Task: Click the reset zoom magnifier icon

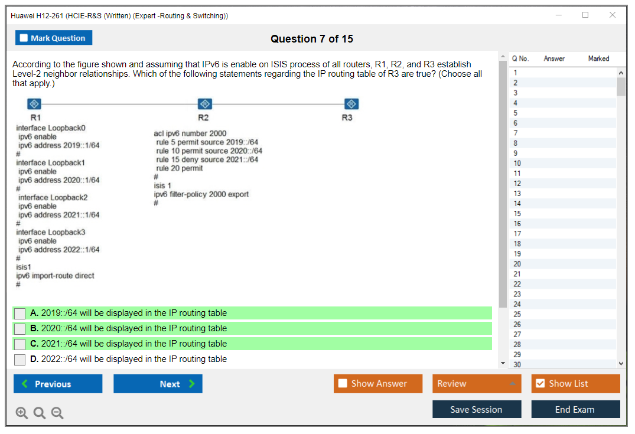Action: pos(40,413)
